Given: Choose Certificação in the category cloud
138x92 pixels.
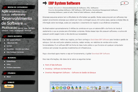Looking at the screenshot, I should pos(6,15).
